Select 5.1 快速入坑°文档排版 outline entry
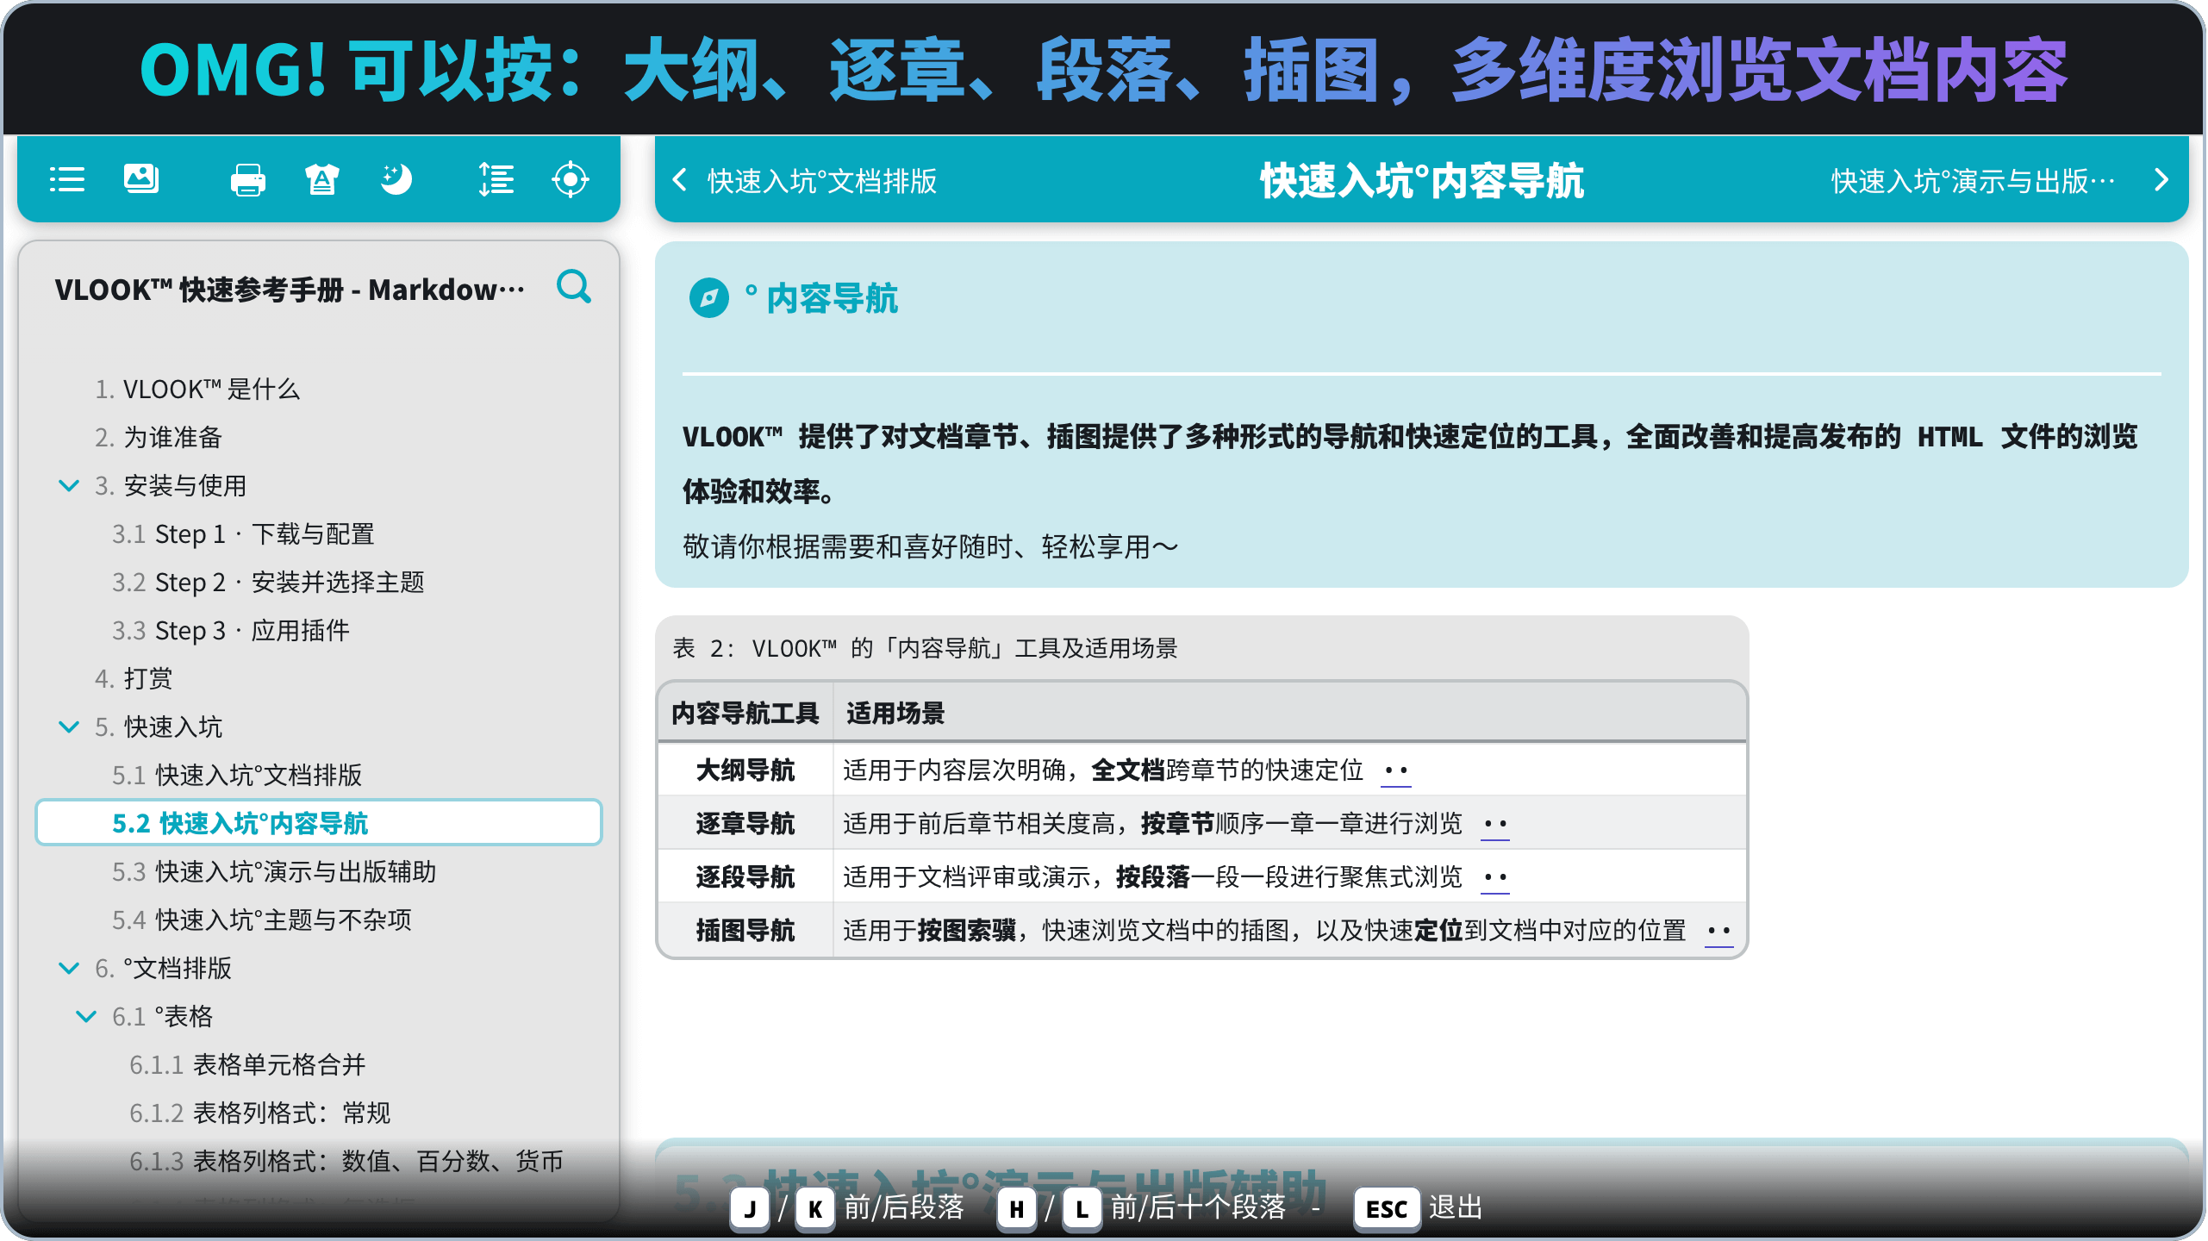Viewport: 2208px width, 1241px height. point(237,775)
